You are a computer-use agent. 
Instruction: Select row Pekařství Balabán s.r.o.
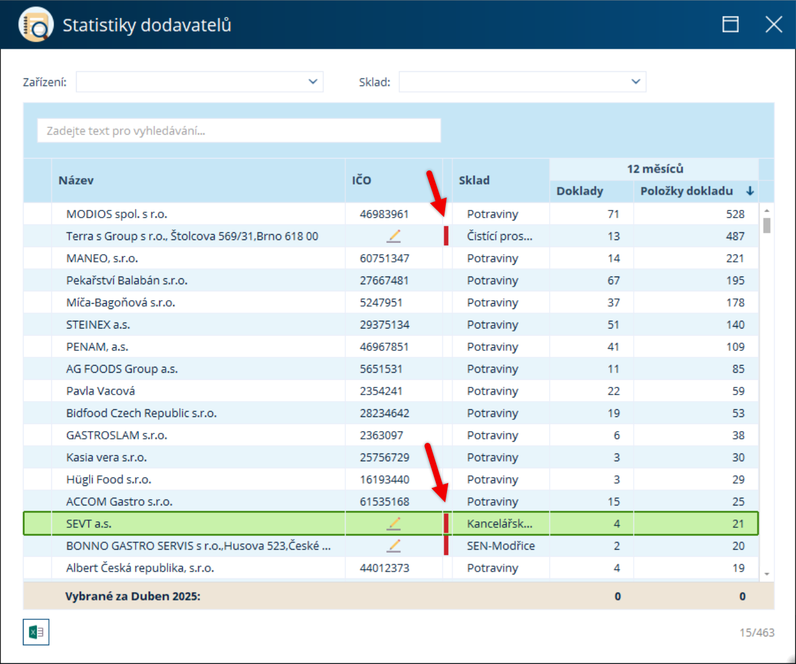[391, 280]
